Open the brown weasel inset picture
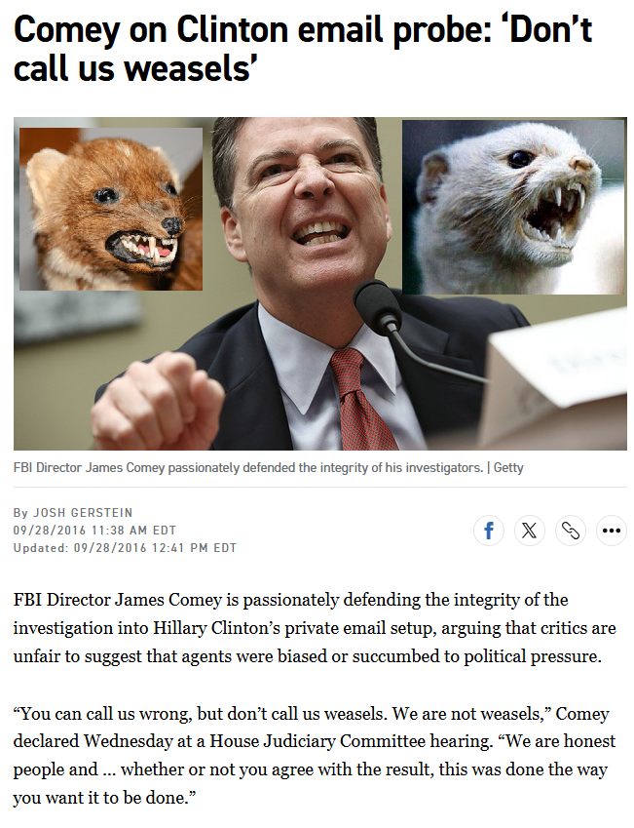Image resolution: width=634 pixels, height=828 pixels. pyautogui.click(x=111, y=209)
